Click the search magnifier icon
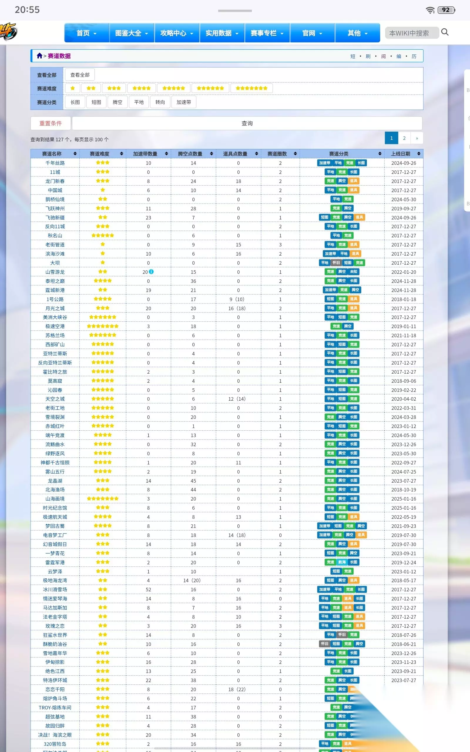 (445, 32)
